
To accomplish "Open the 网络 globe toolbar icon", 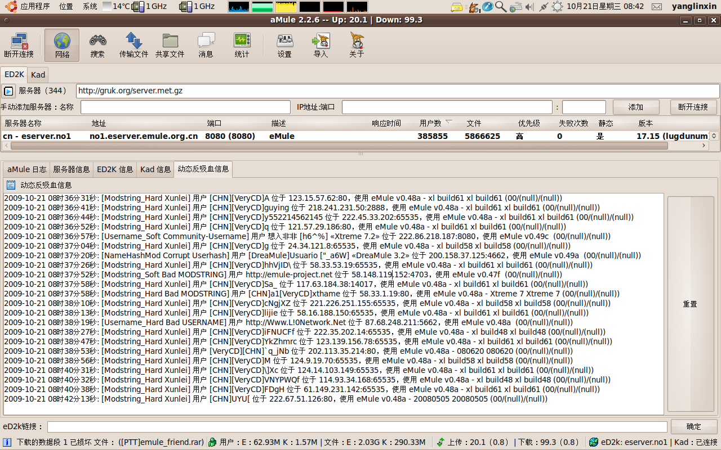I will click(x=62, y=45).
